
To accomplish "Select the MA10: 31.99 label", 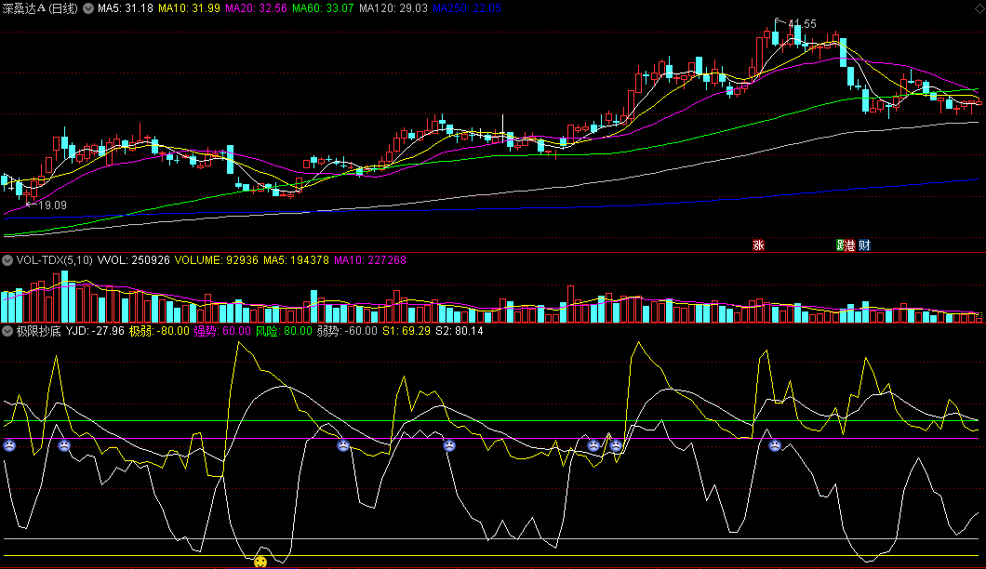I will (x=189, y=8).
